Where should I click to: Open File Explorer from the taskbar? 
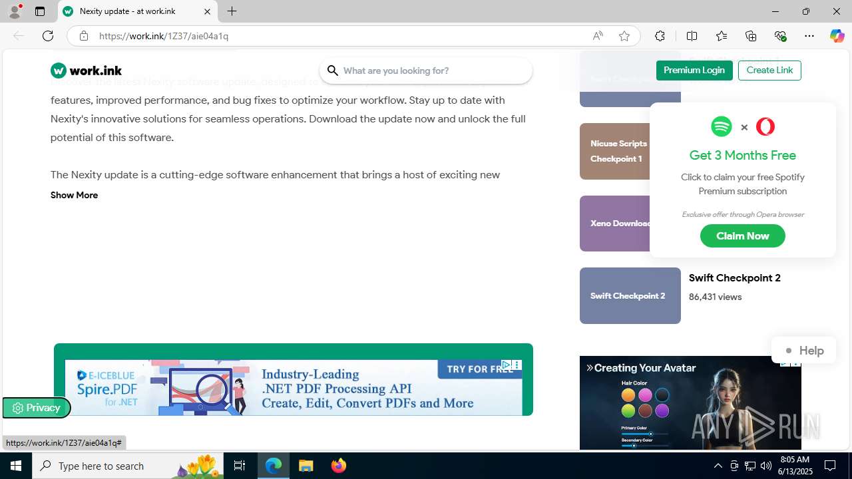306,466
